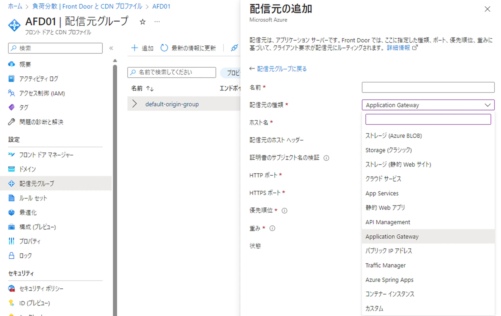Click the アクティビティ ログ icon
The height and width of the screenshot is (316, 501).
point(12,79)
